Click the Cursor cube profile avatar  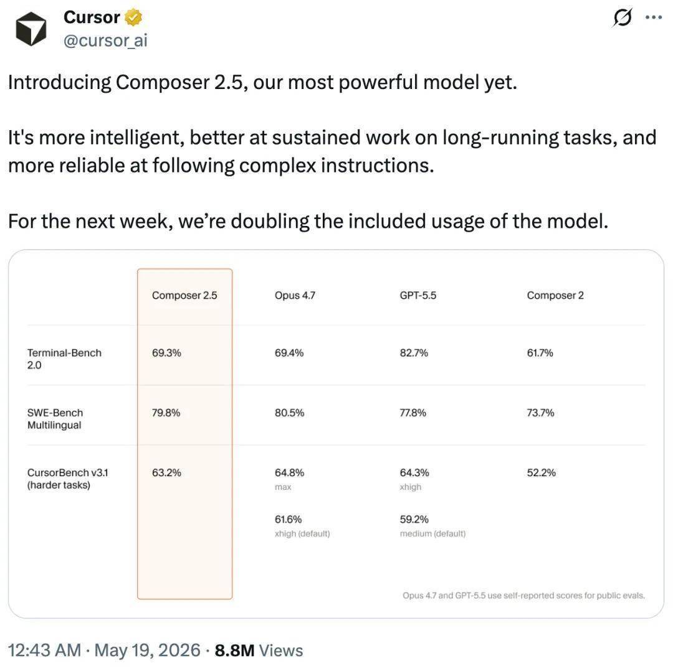[31, 29]
